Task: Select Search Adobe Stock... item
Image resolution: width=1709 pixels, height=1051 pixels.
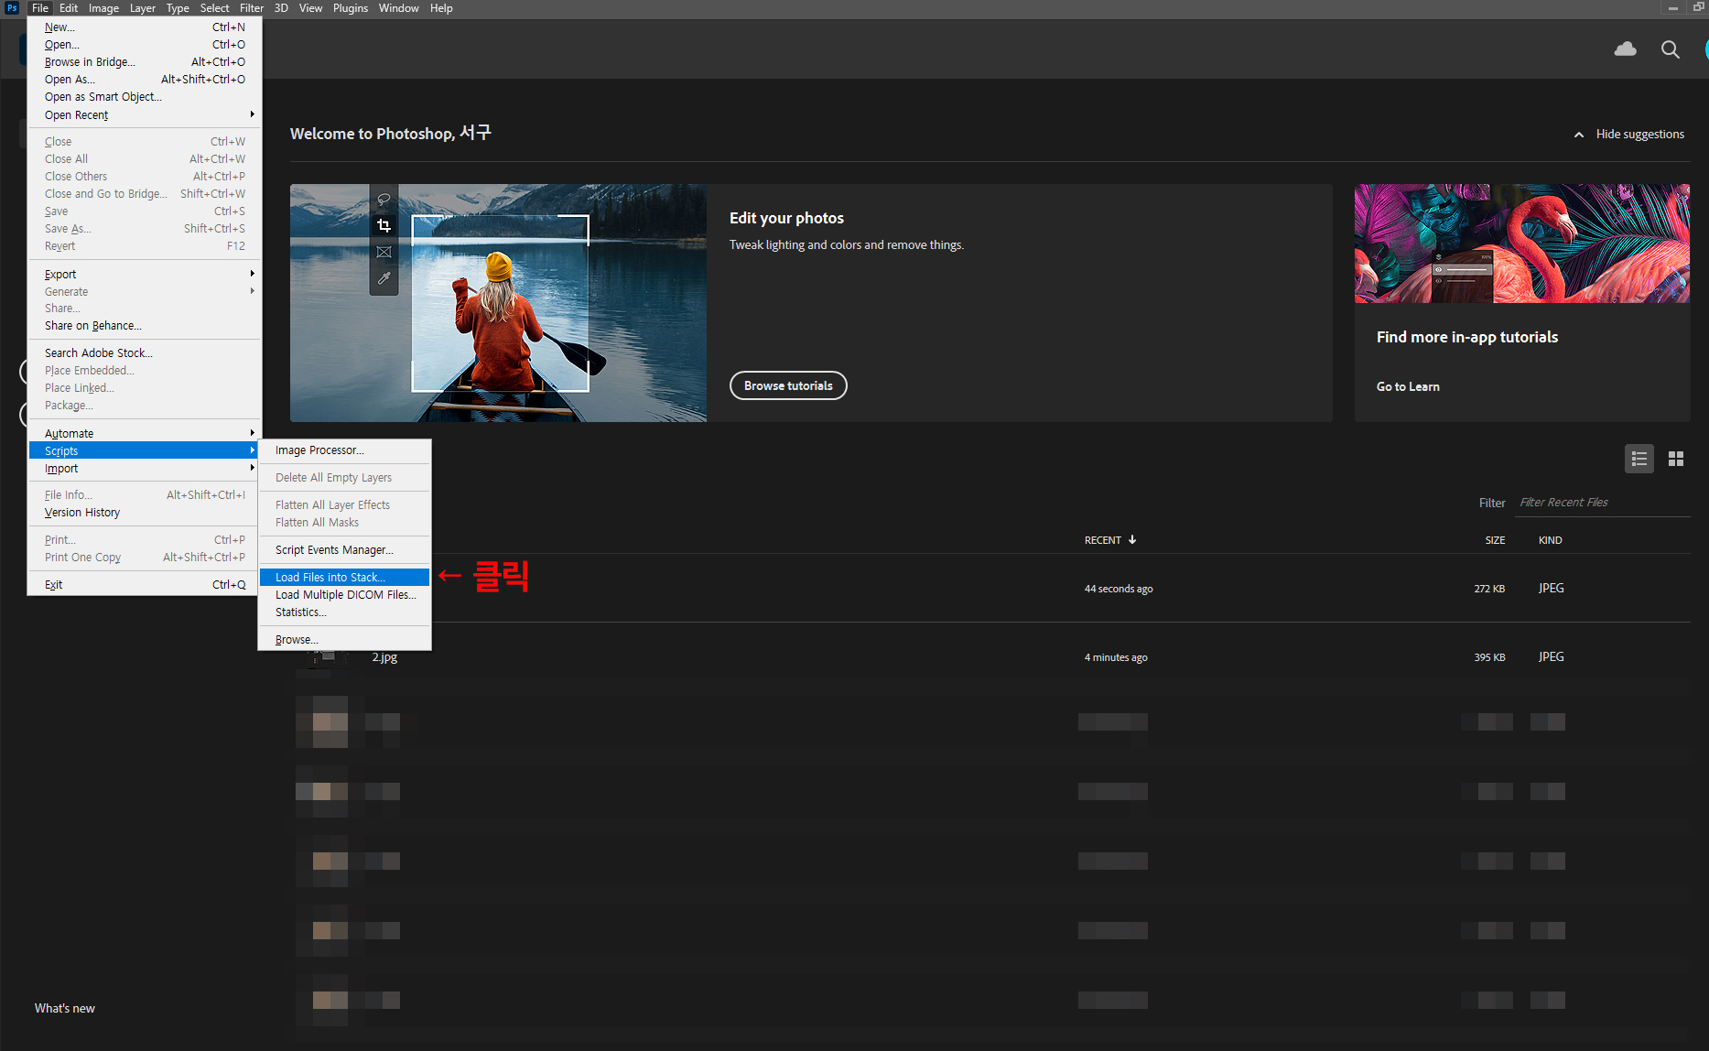Action: coord(145,353)
